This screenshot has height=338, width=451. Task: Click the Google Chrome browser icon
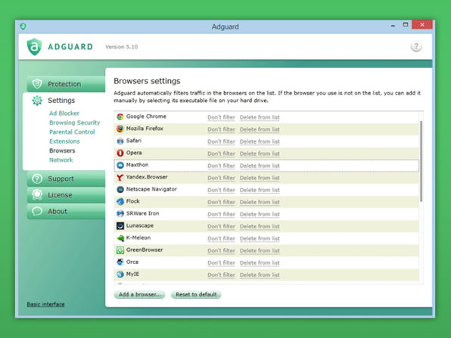click(120, 116)
